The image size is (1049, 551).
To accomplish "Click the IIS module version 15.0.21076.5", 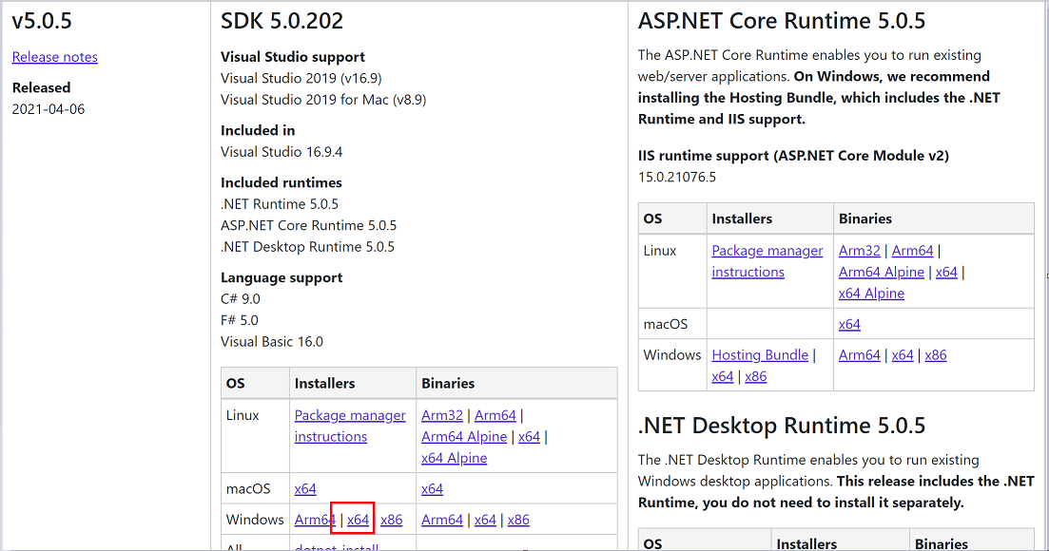I will coord(677,177).
